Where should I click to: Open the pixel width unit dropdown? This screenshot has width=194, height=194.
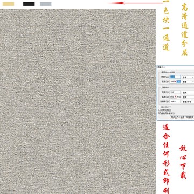tap(188, 77)
